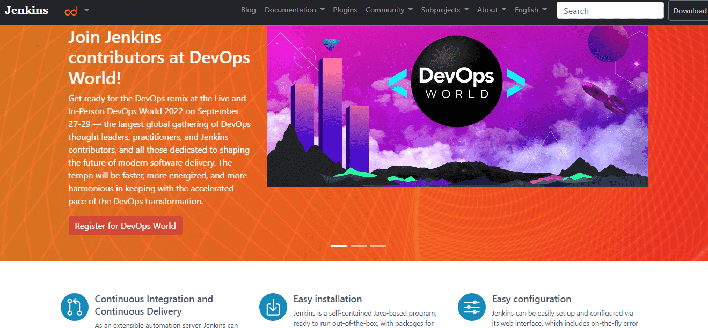Click 'Continuous Integration and Continuous Delivery' heading

tap(154, 305)
